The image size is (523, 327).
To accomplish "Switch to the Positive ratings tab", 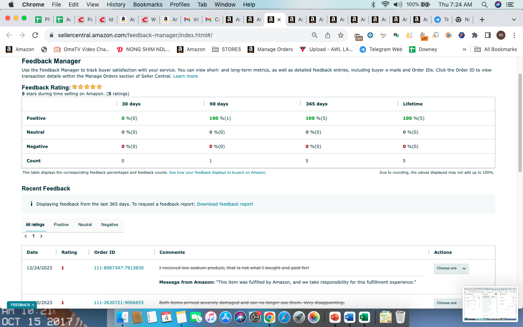I will (x=61, y=224).
